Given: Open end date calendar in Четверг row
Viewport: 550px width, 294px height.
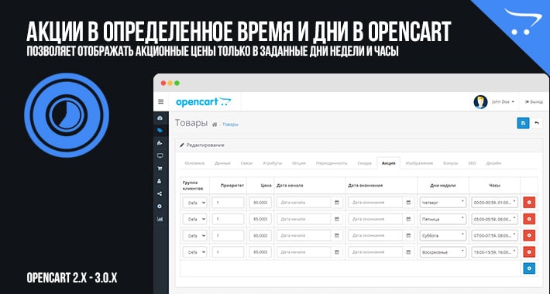Looking at the screenshot, I should pyautogui.click(x=408, y=202).
